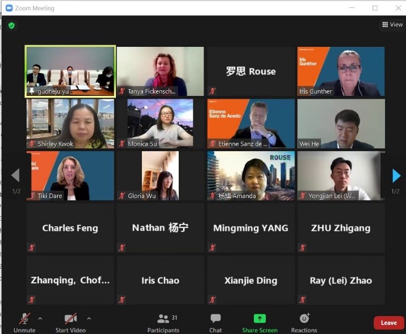406x334 pixels.
Task: Click the green encryption shield icon
Action: (11, 25)
